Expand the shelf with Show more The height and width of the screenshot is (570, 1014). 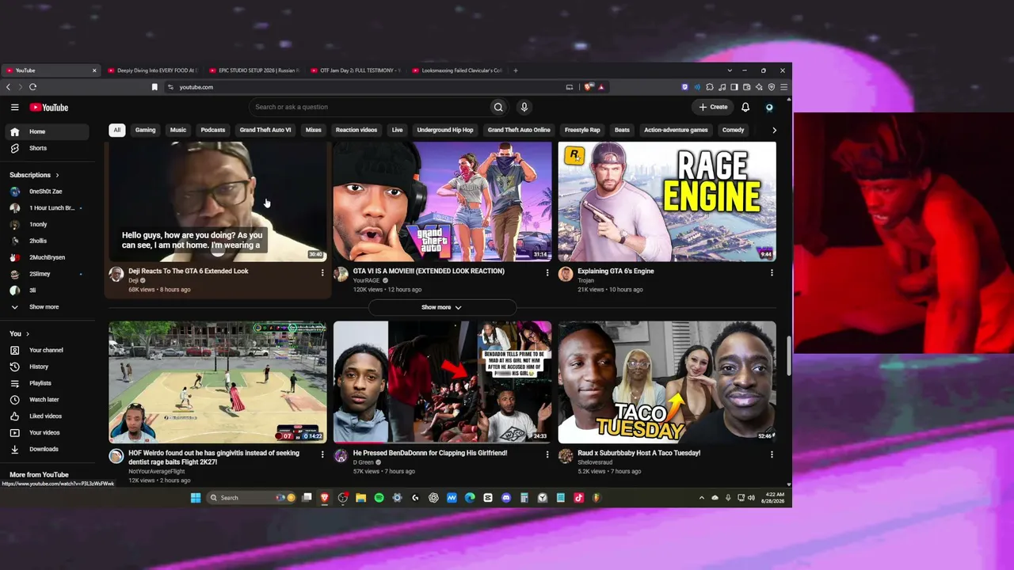click(441, 307)
